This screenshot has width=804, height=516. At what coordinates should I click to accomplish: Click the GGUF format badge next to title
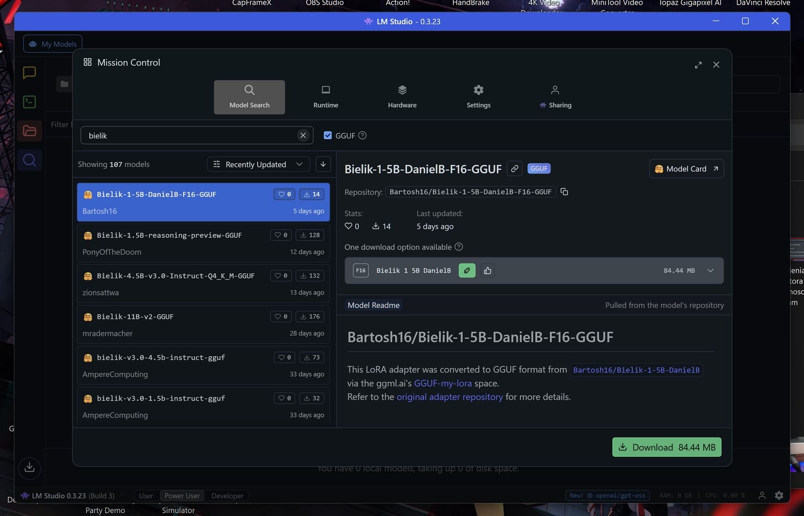[539, 168]
